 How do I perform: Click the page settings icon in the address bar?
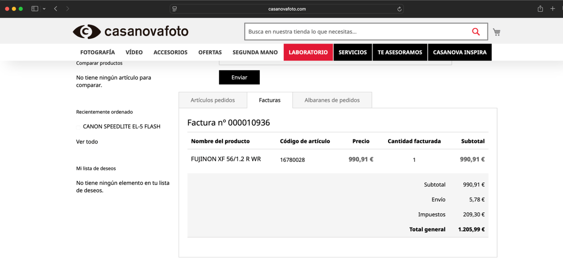coord(175,9)
